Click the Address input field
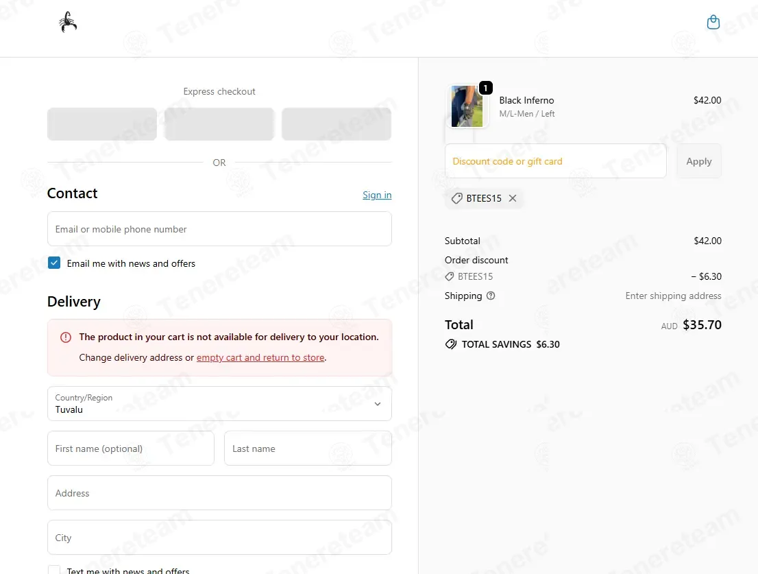This screenshot has height=574, width=758. (x=219, y=493)
